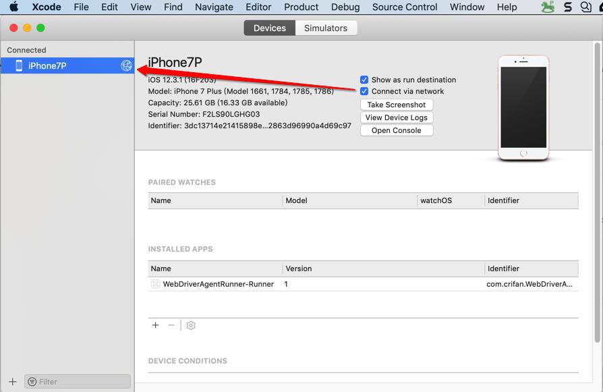
Task: Click the WebDriverAgentRunner app icon
Action: (155, 284)
